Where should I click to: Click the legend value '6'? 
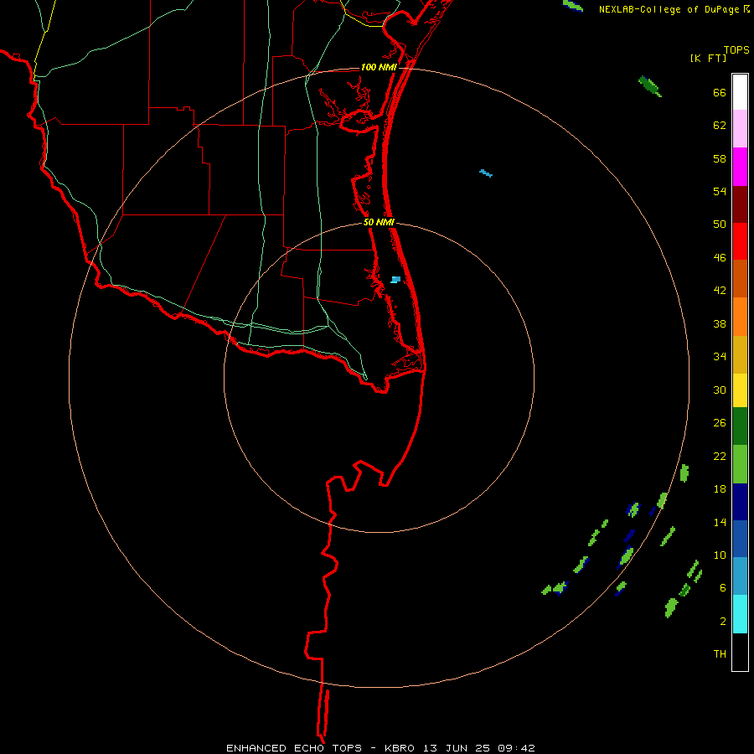point(723,587)
